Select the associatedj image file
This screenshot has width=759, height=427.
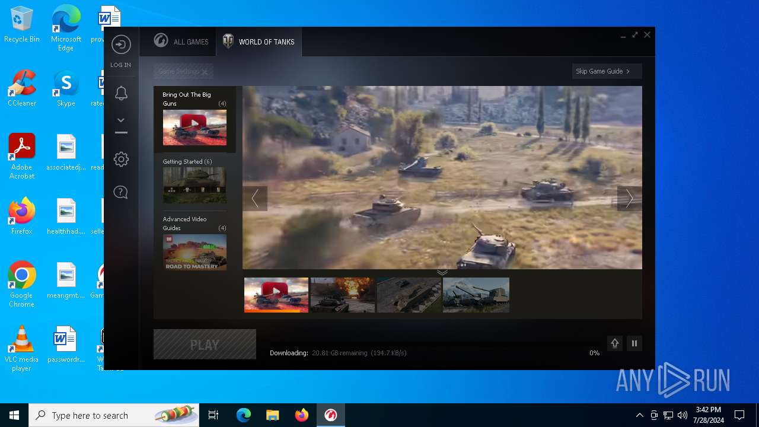pos(66,152)
